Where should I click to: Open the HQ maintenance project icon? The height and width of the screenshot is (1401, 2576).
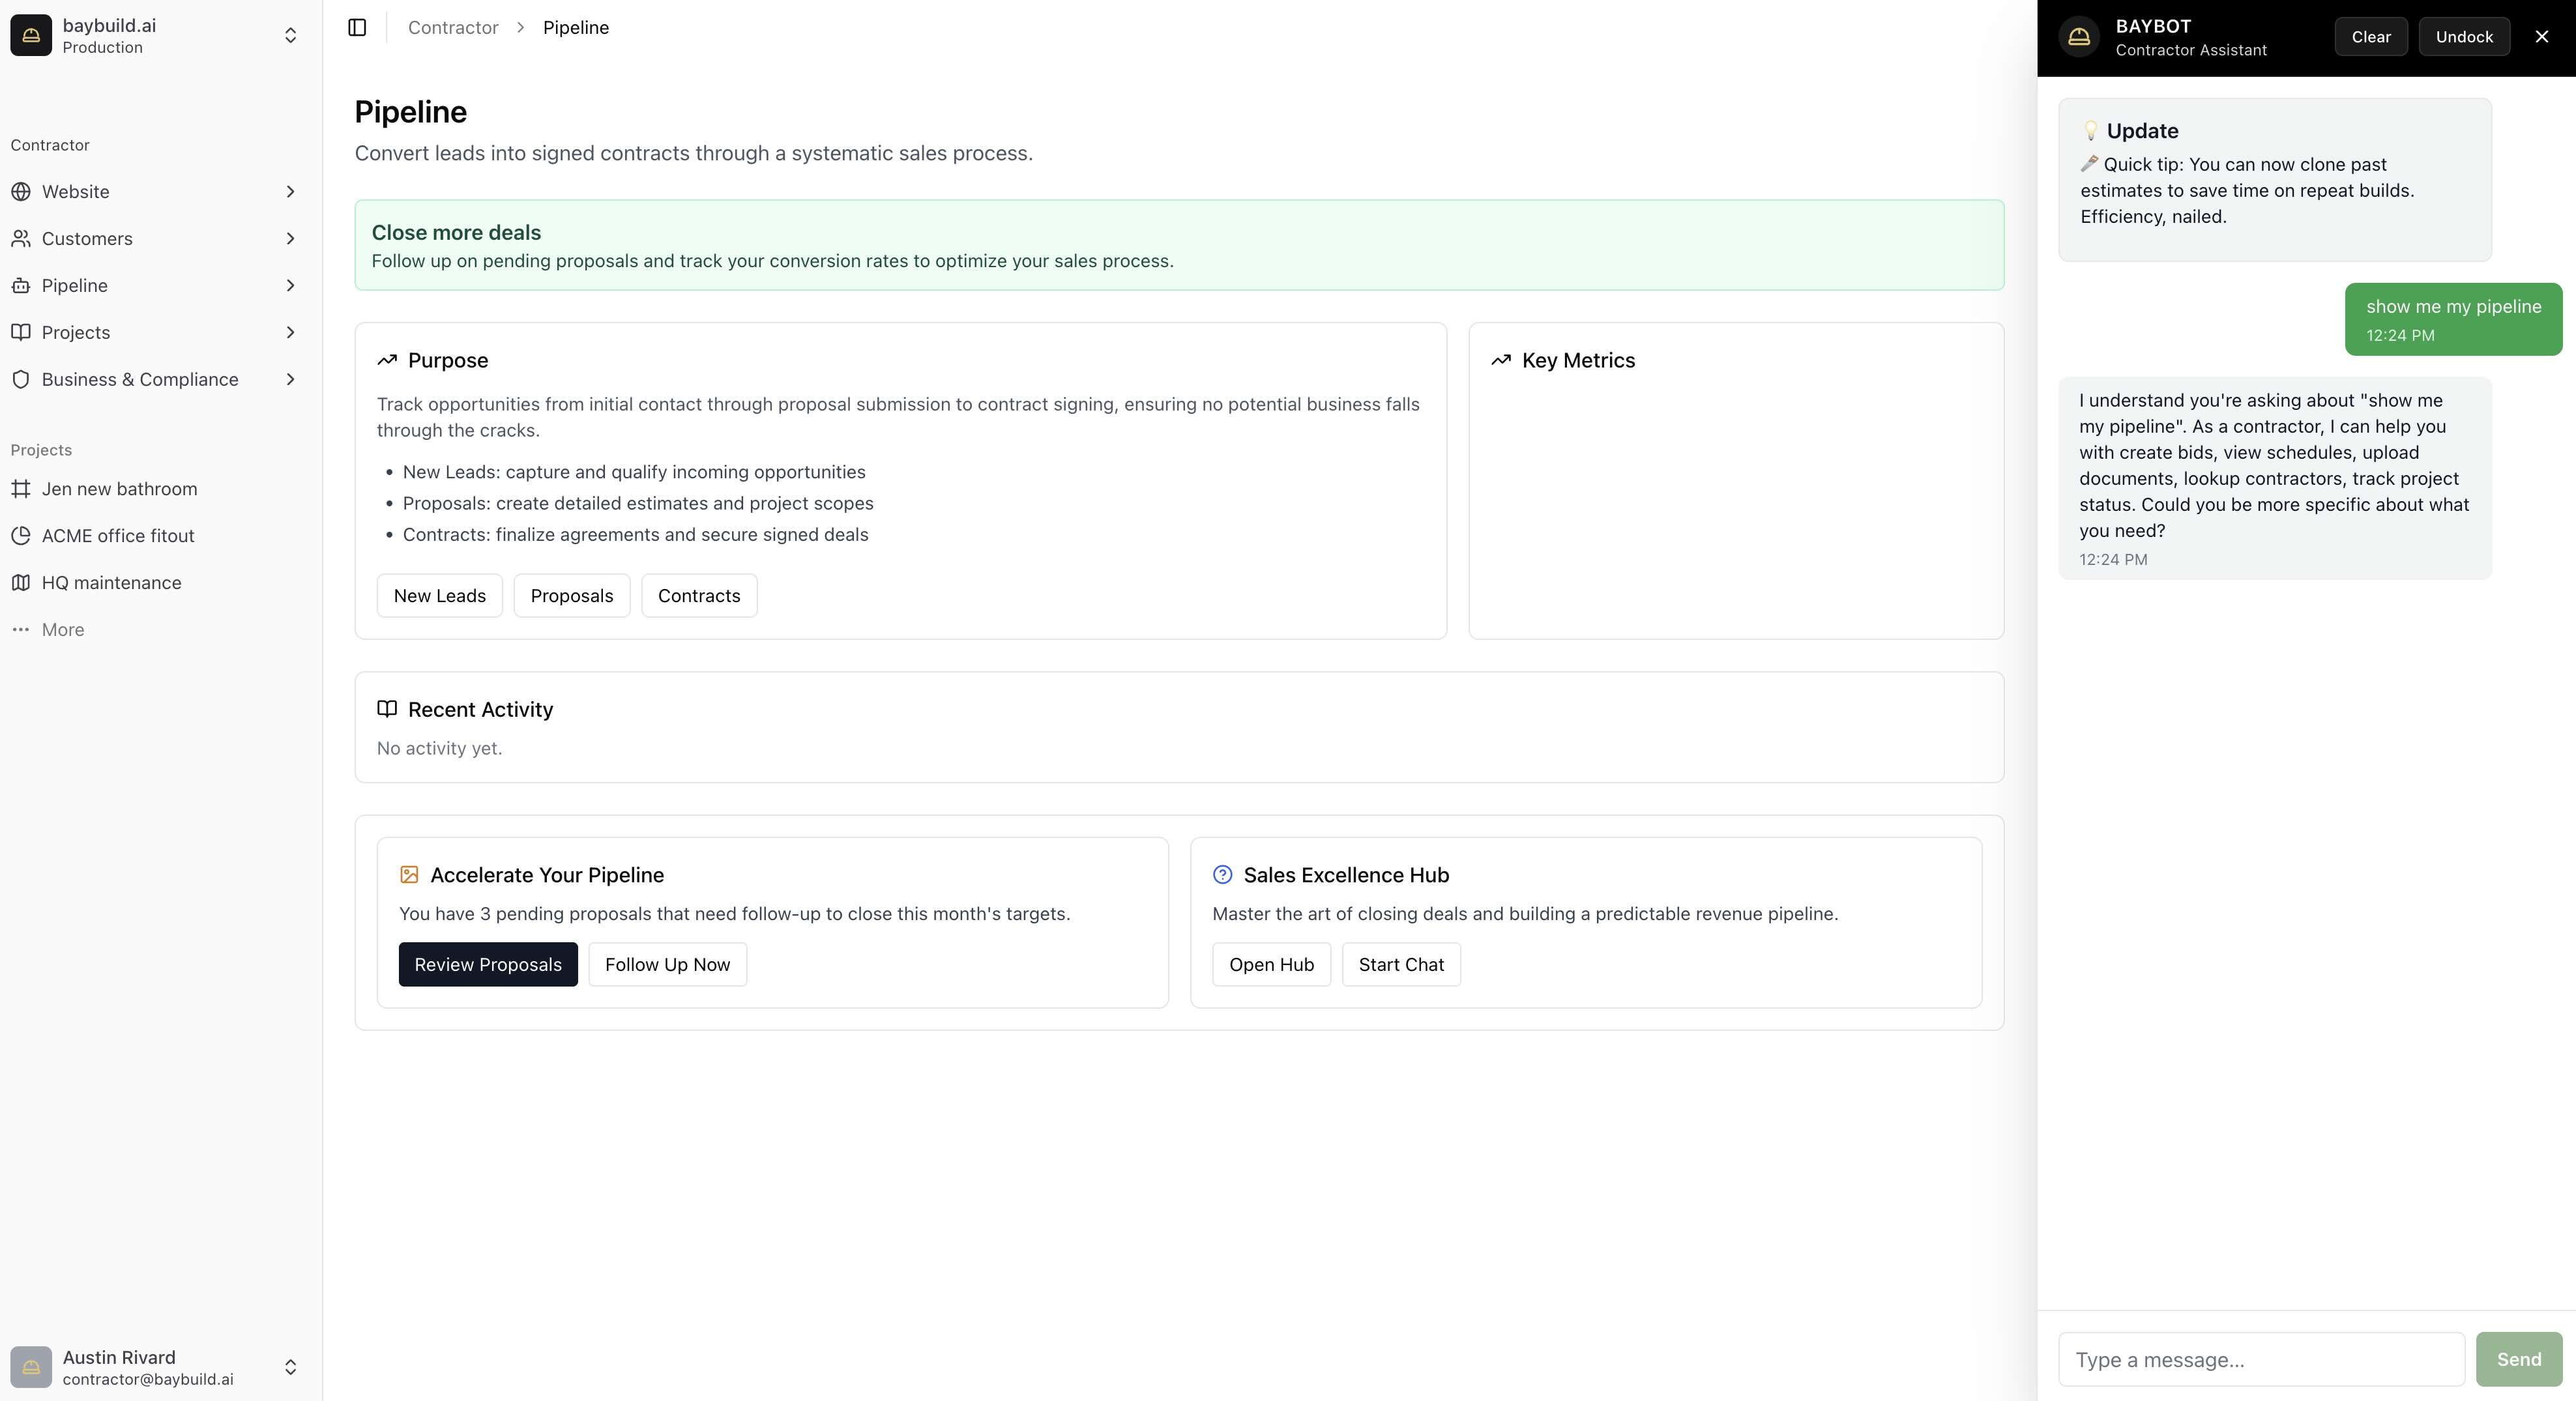22,582
